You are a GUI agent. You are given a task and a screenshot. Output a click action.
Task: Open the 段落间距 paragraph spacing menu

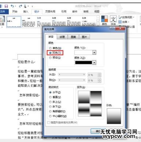point(126,17)
